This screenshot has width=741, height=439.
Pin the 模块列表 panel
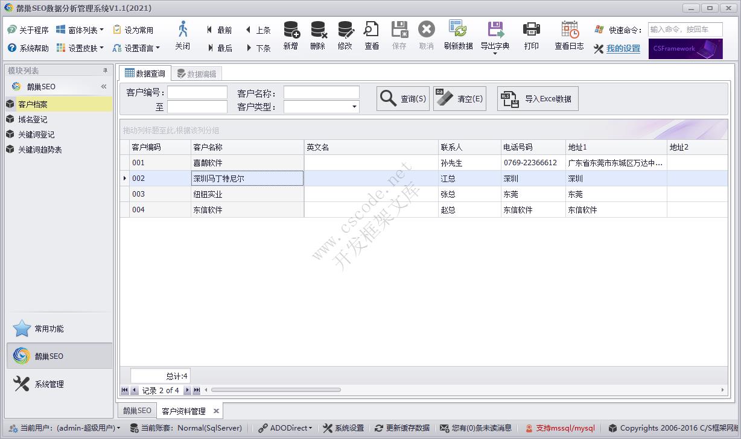pos(106,71)
